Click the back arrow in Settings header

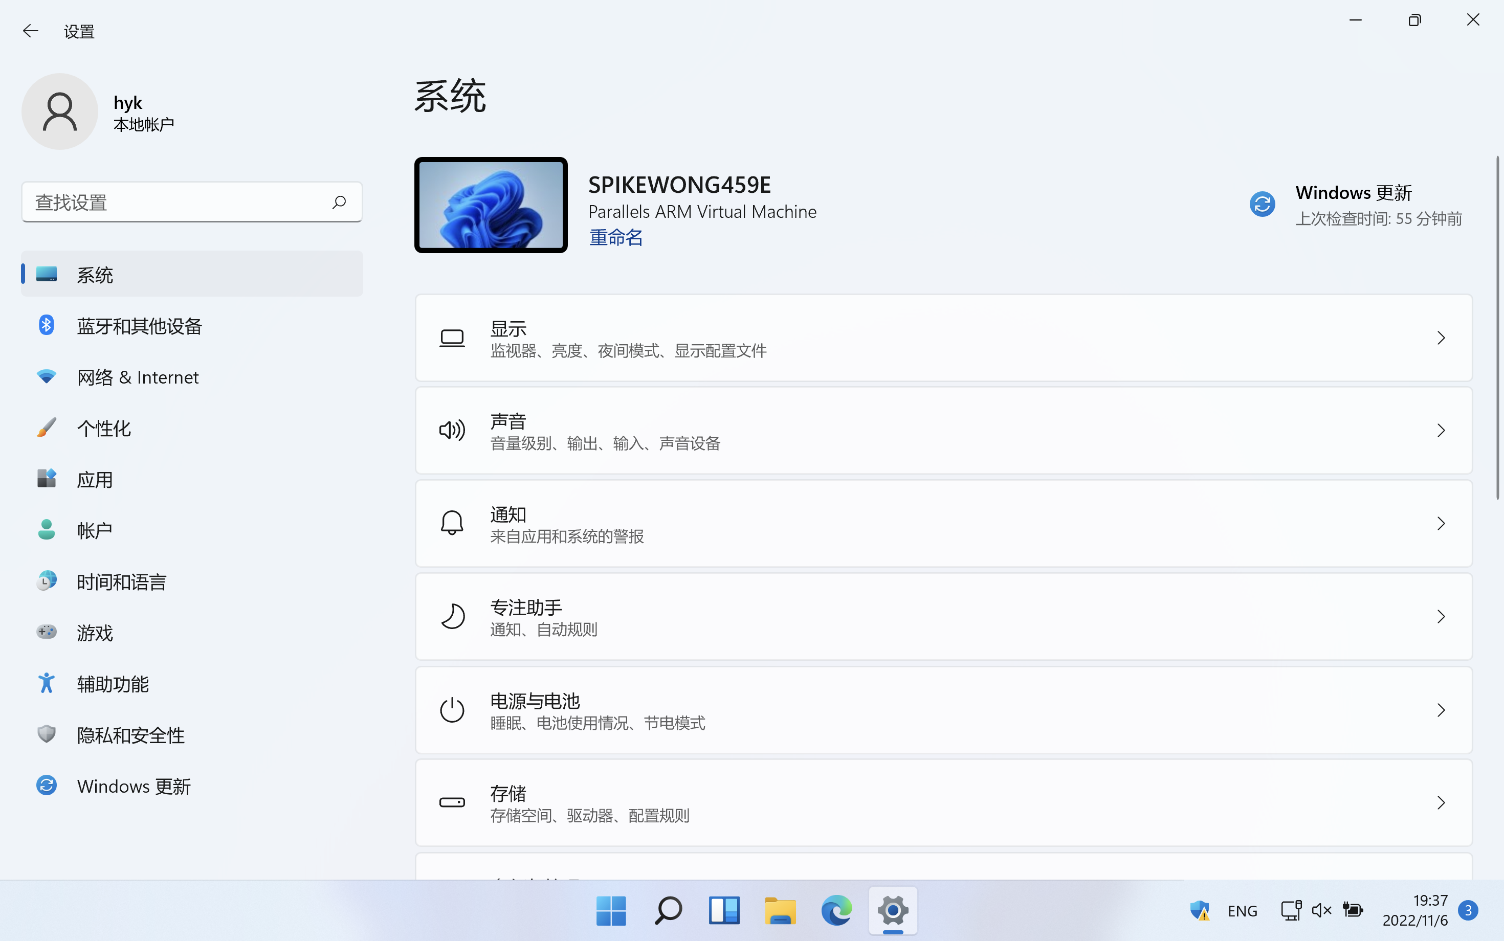tap(30, 31)
